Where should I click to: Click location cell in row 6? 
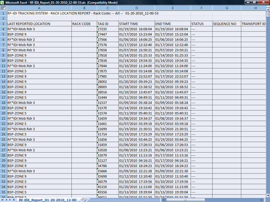[39, 40]
